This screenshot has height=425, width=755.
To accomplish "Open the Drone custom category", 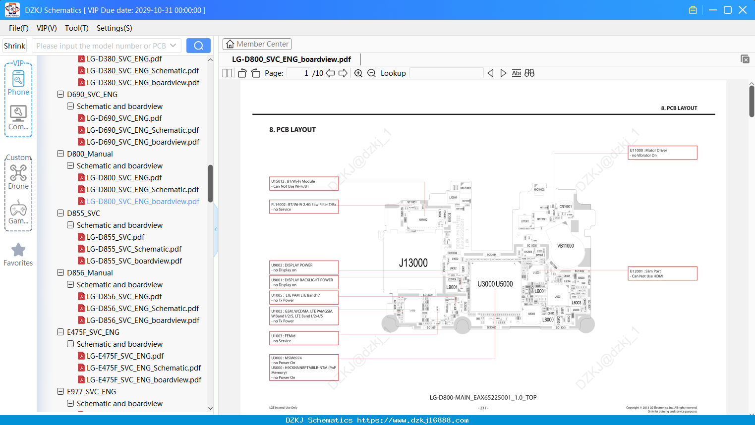I will point(18,177).
